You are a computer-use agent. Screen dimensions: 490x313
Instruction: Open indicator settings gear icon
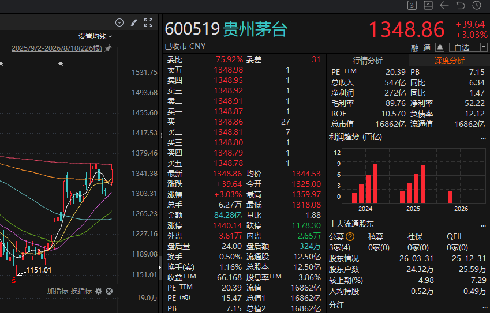tap(99, 291)
